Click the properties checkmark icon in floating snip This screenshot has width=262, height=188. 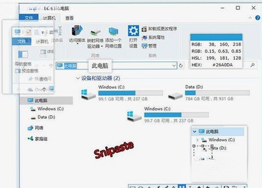[x=29, y=32]
